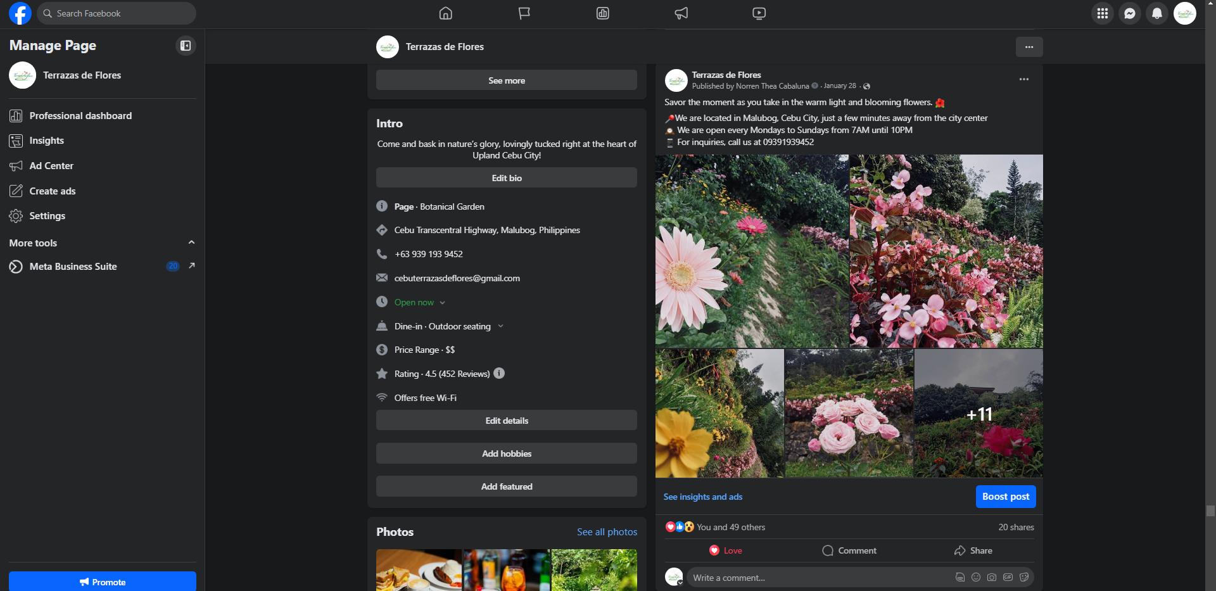The image size is (1216, 591).
Task: Open the notifications bell icon
Action: pyautogui.click(x=1157, y=13)
